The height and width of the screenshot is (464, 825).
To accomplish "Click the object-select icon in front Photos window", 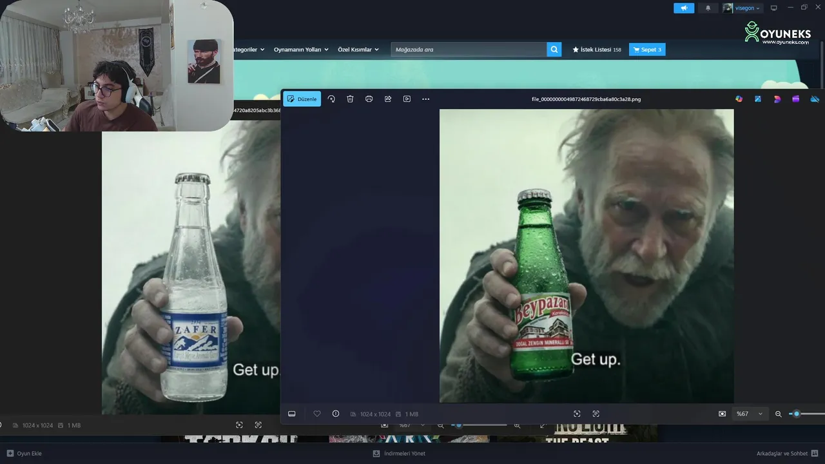I will [x=577, y=414].
